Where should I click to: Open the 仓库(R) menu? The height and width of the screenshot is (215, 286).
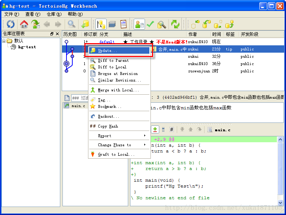coord(54,14)
